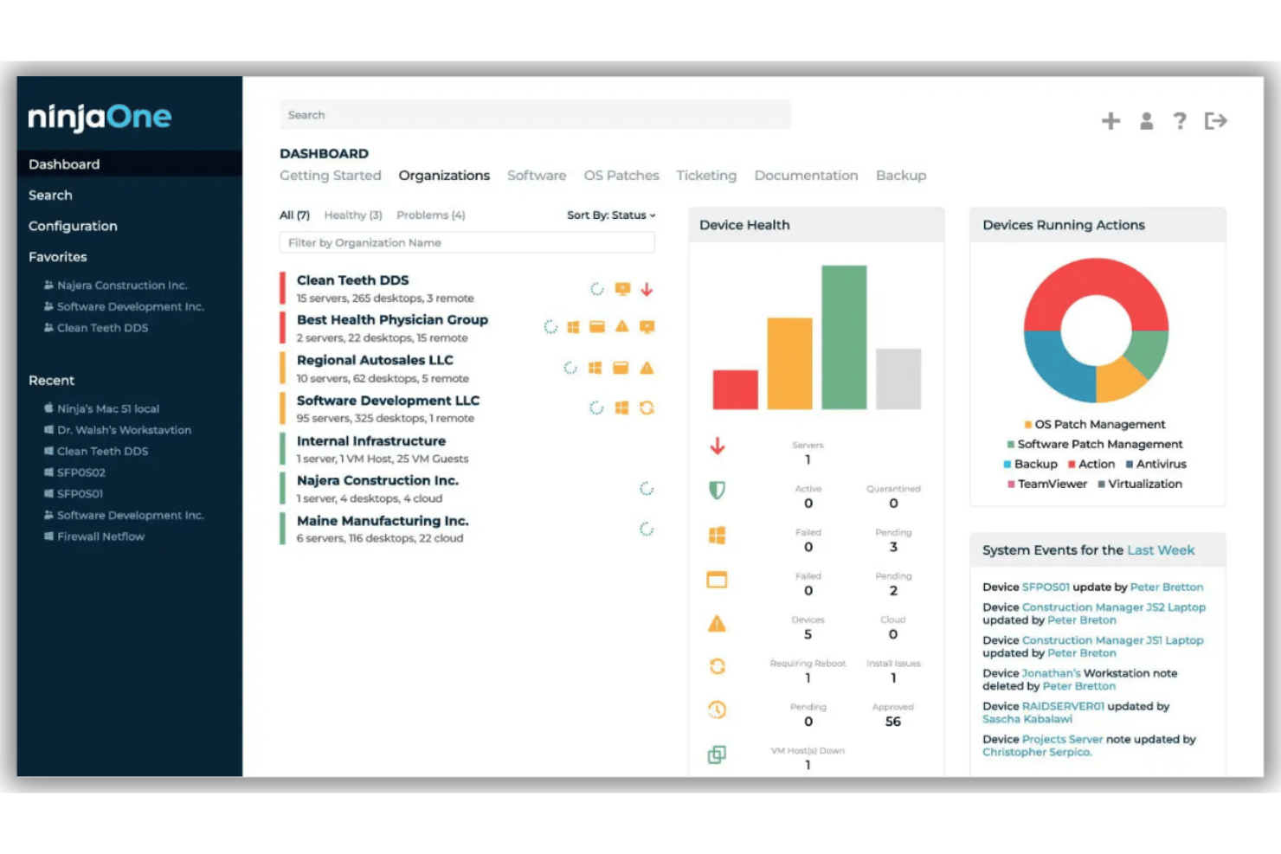Click software window icon in Device Health
The width and height of the screenshot is (1281, 854).
tap(717, 580)
